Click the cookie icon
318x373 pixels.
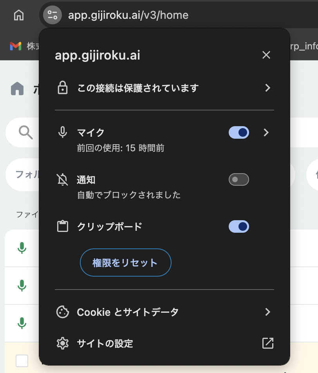63,312
